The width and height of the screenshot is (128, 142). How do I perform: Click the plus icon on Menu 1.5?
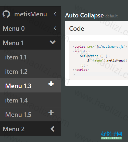tap(51, 113)
